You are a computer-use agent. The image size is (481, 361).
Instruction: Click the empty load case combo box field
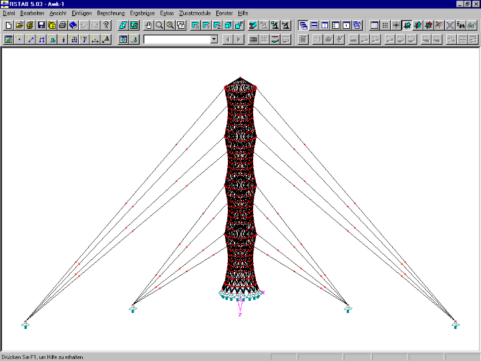177,39
